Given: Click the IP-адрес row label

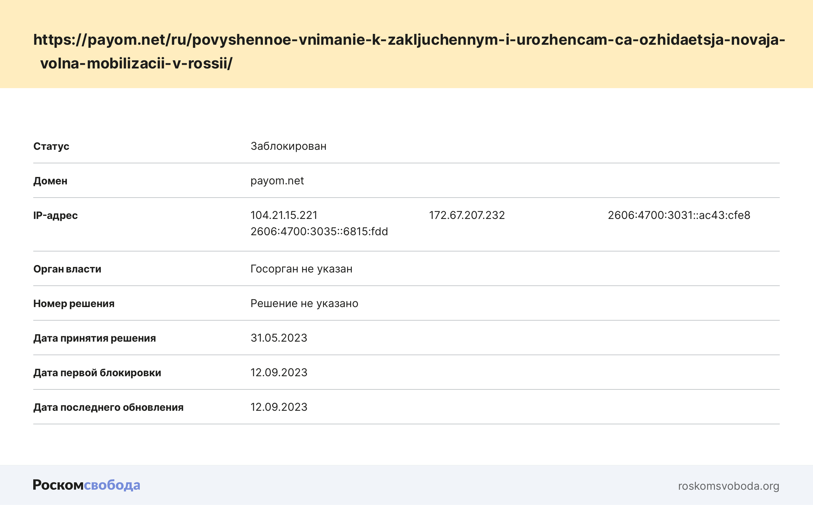Looking at the screenshot, I should (56, 216).
